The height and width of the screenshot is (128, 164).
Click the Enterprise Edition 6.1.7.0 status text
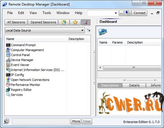[x=141, y=122]
